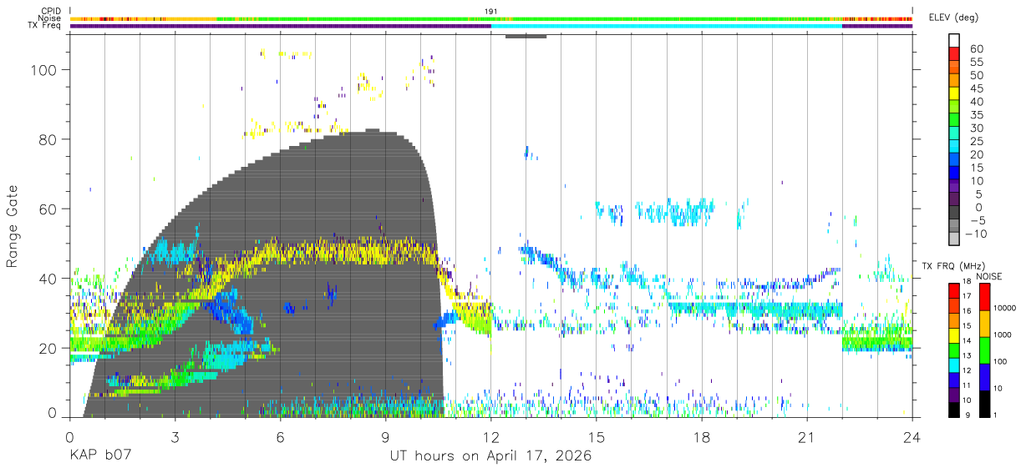1026x473 pixels.
Task: Click the UT hours on April 17, 2026 title
Action: pos(490,456)
